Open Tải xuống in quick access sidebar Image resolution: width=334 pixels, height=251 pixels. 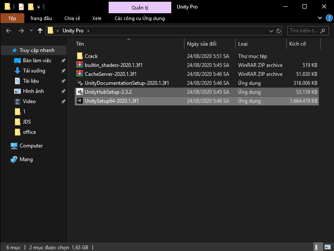click(34, 71)
